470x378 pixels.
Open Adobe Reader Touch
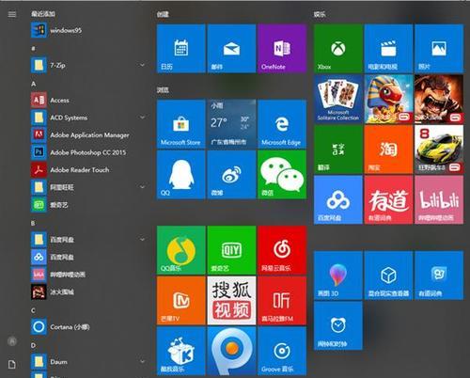pos(87,170)
